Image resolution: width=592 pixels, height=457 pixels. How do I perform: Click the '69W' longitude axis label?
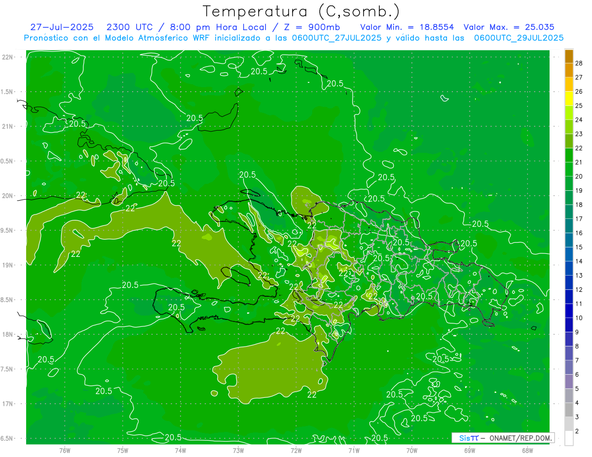470,450
